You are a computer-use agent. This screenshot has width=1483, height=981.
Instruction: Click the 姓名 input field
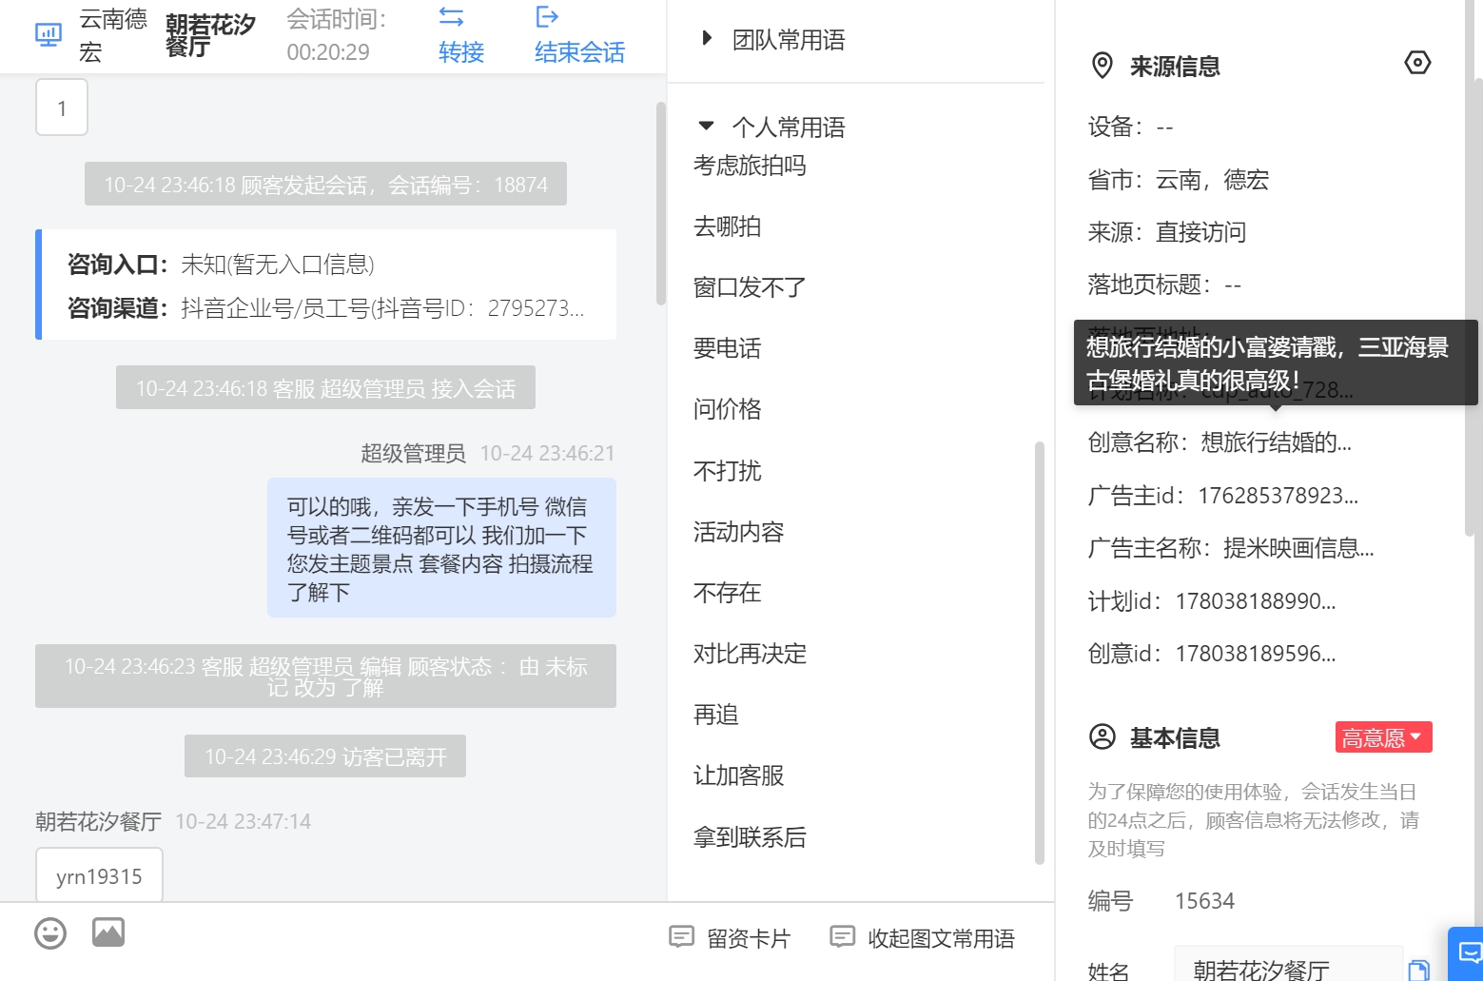tap(1288, 964)
